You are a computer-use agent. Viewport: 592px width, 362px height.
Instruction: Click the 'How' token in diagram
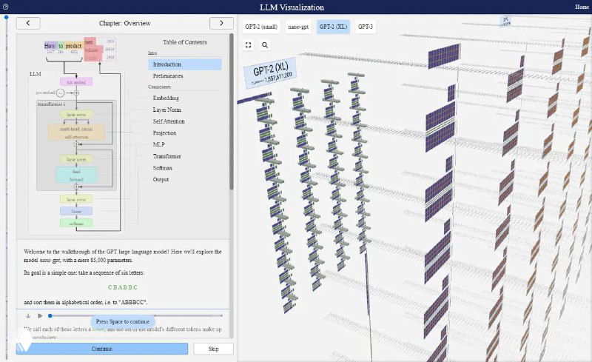pos(50,46)
